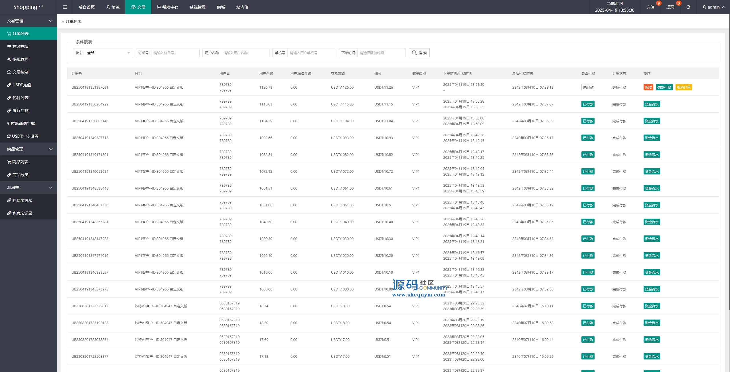This screenshot has height=372, width=730.
Task: Open 转账截图生成 in the sidebar
Action: tap(23, 123)
